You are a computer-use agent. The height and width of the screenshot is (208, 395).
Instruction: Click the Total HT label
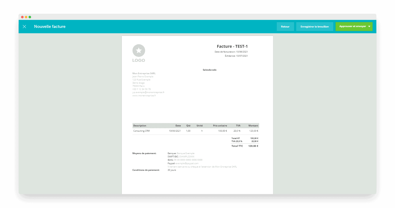coord(236,138)
